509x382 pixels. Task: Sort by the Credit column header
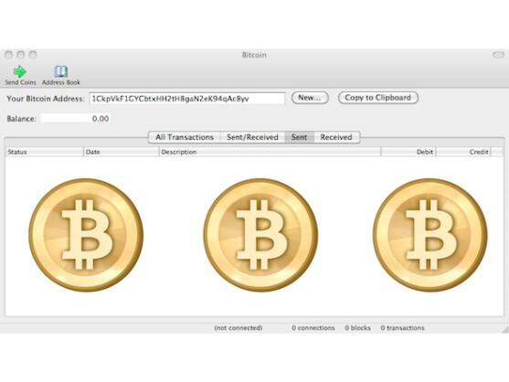[x=463, y=152]
